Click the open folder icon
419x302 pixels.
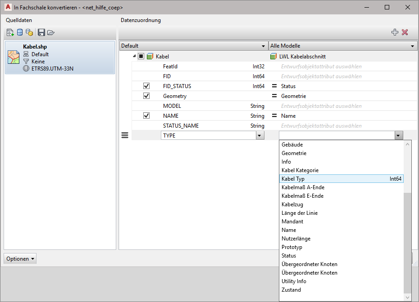tap(51, 32)
